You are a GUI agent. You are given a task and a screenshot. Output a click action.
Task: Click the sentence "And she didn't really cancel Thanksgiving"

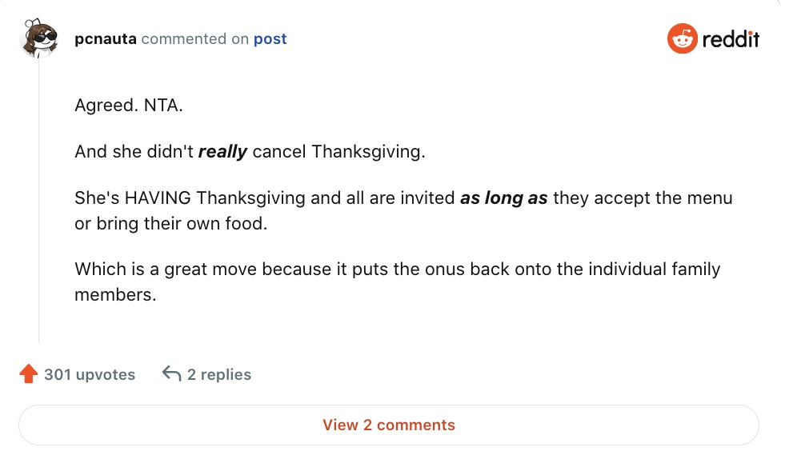point(250,152)
